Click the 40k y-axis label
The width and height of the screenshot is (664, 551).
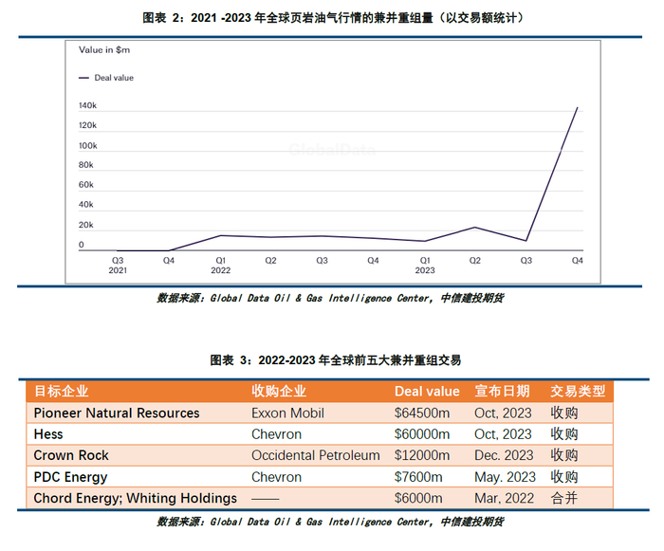pos(86,205)
